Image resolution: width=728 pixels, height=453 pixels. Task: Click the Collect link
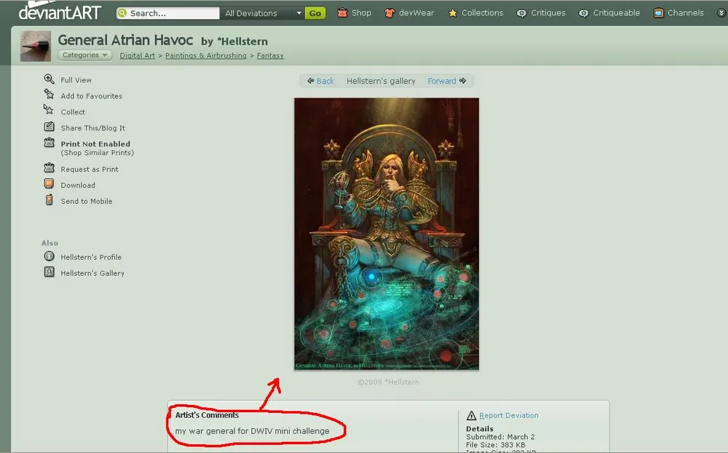point(73,112)
